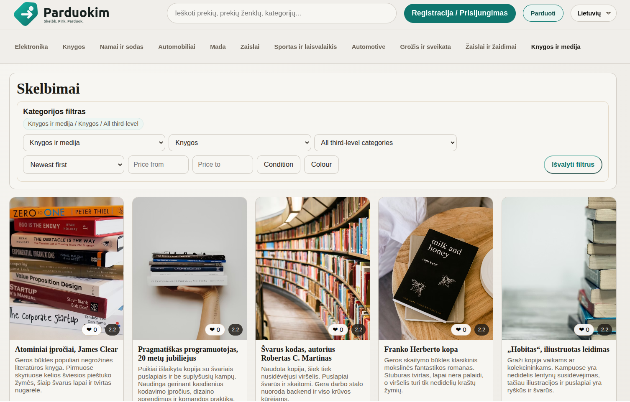Open the library shelves photo
This screenshot has height=402, width=630.
(312, 268)
